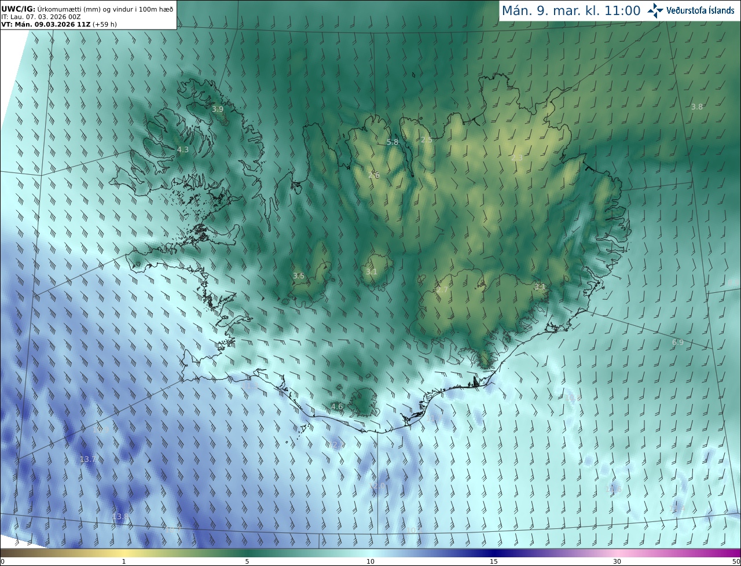Select the valid time 'VT: Mán. 09.03.2026 11Z'

pyautogui.click(x=45, y=24)
